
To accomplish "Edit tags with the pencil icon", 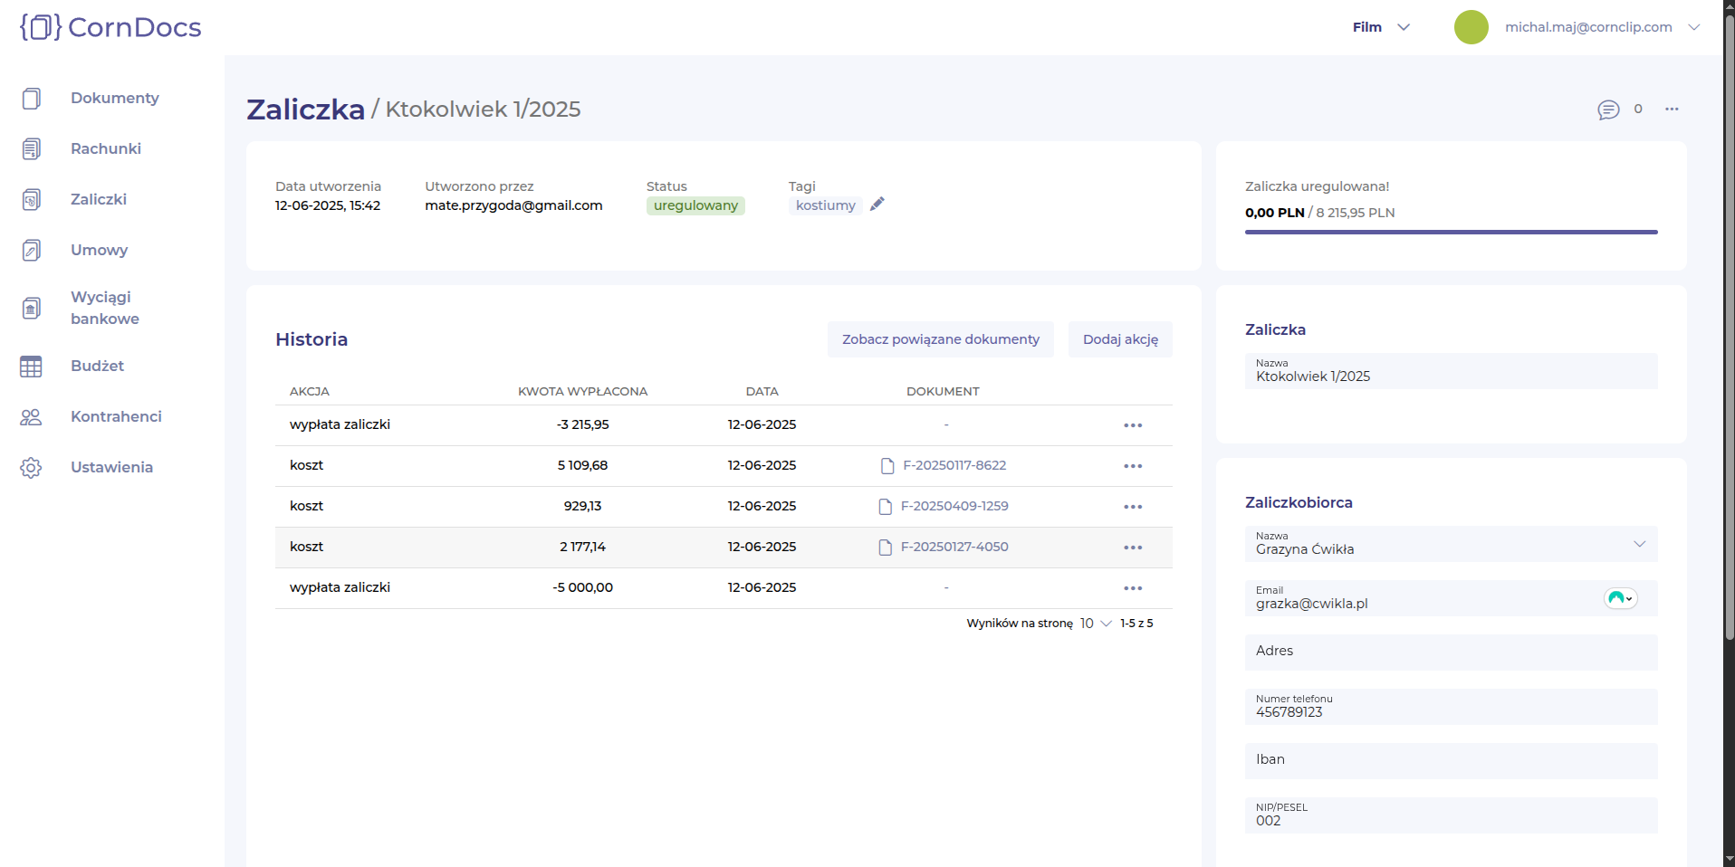I will pyautogui.click(x=877, y=205).
